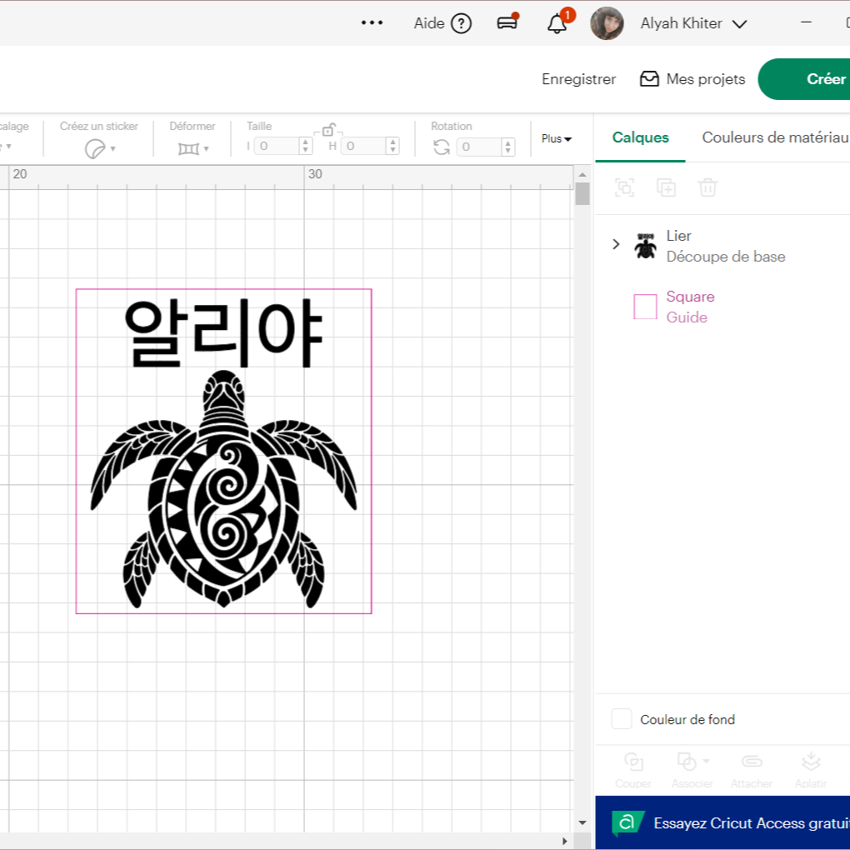Open Mes projets

692,79
